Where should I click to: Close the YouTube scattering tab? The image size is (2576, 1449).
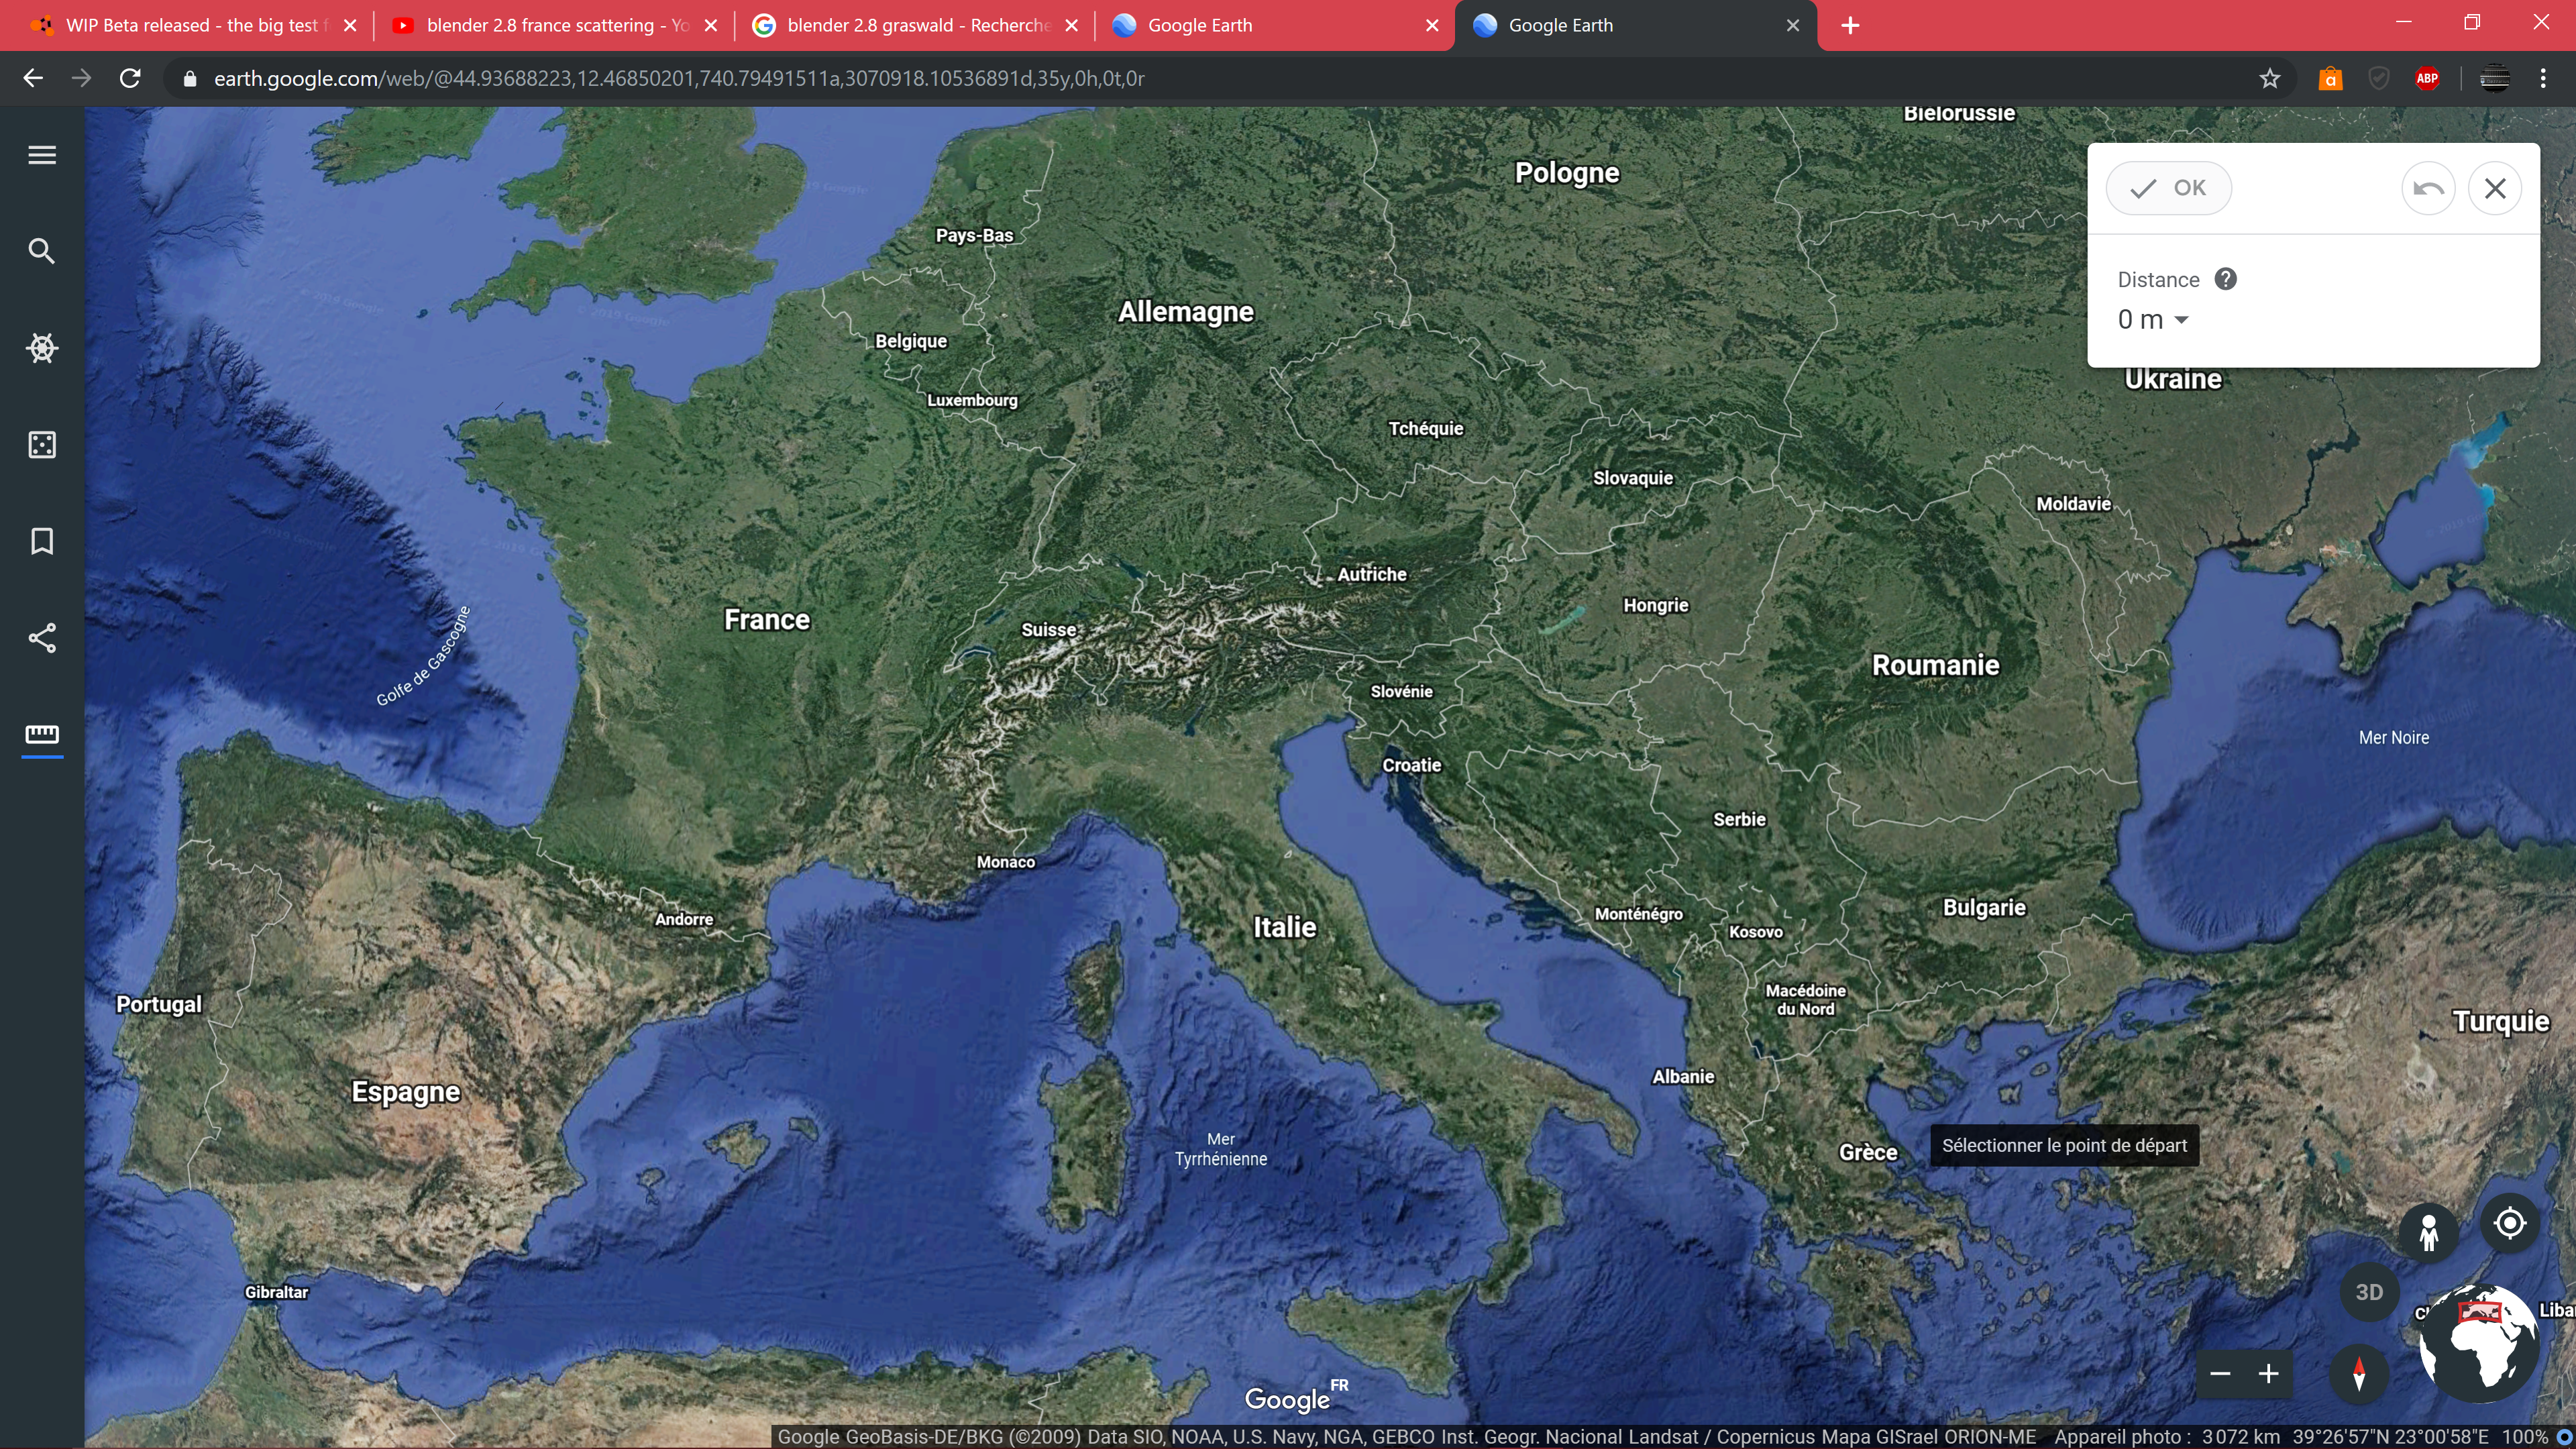pyautogui.click(x=711, y=25)
